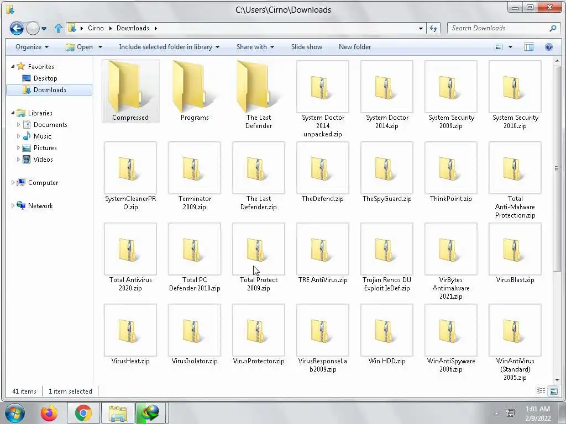The width and height of the screenshot is (566, 424).
Task: Select The Last Defender.zip archive
Action: point(259,176)
